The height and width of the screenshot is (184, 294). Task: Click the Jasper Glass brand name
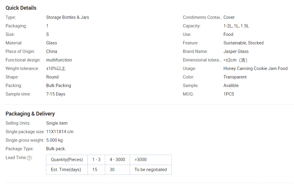(236, 52)
